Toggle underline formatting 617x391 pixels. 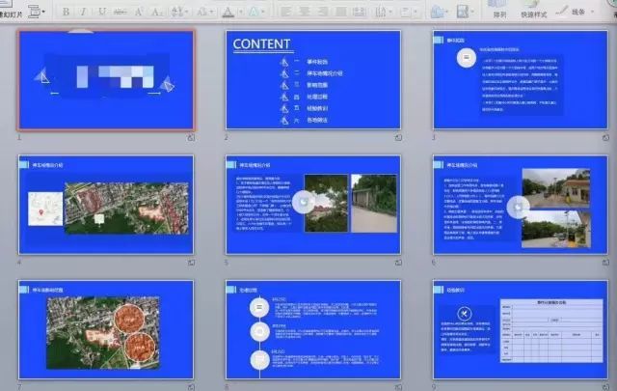pyautogui.click(x=101, y=12)
